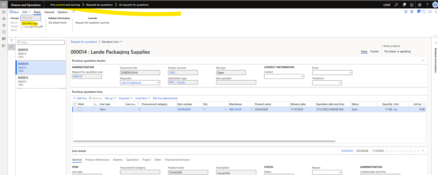Open the Requester Julia Funderburk dropdown

158,83
